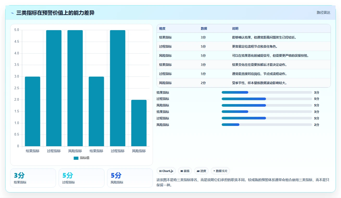The width and height of the screenshot is (341, 198).
Task: Click the 路径雷达 label in the header
Action: click(x=324, y=12)
